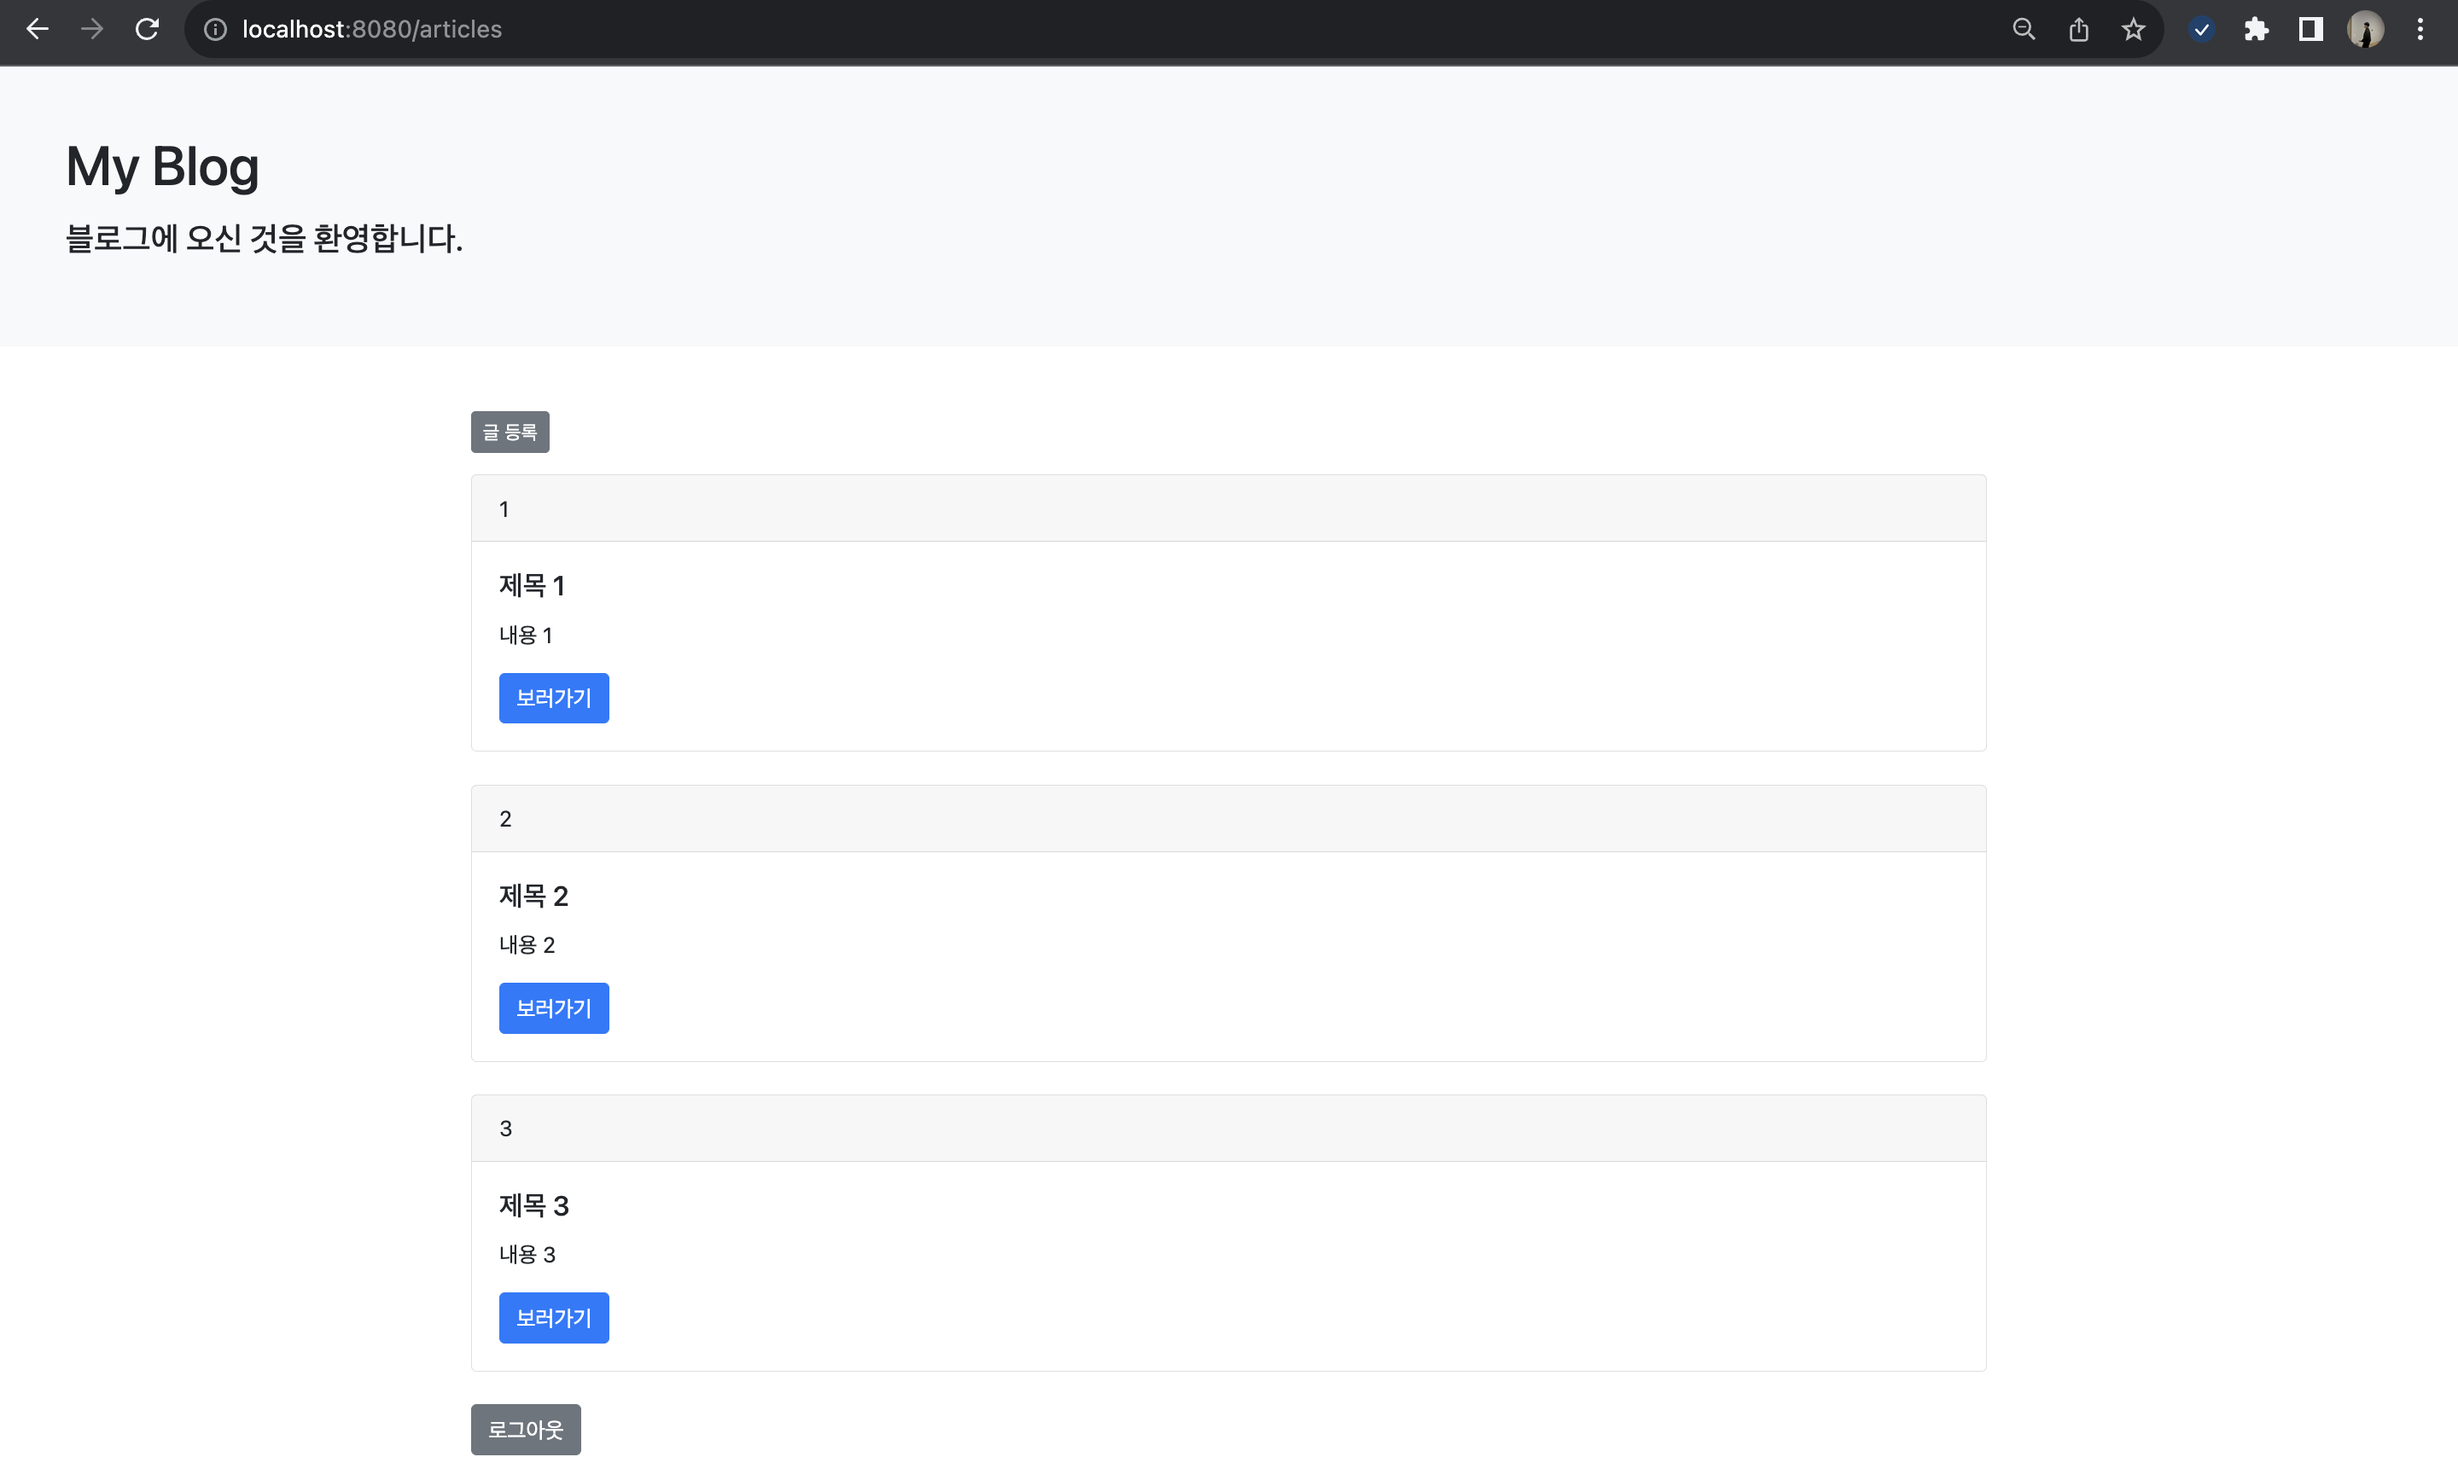Image resolution: width=2458 pixels, height=1457 pixels.
Task: Open the Extensions puzzle icon
Action: click(2257, 30)
